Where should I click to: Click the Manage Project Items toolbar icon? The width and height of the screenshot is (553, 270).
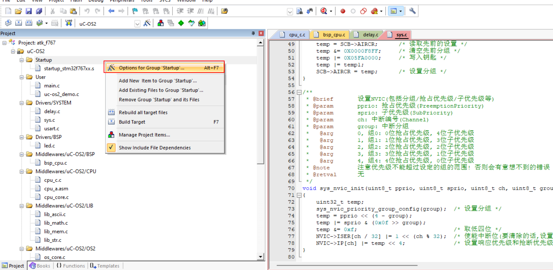(161, 23)
